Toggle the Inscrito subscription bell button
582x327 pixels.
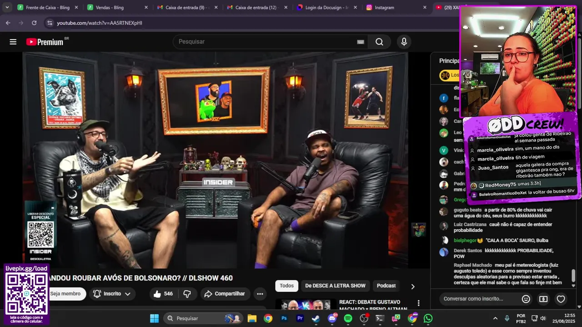[x=112, y=294]
